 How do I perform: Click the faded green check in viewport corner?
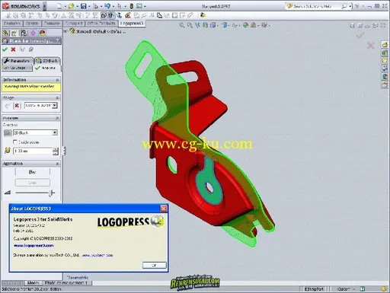point(360,35)
